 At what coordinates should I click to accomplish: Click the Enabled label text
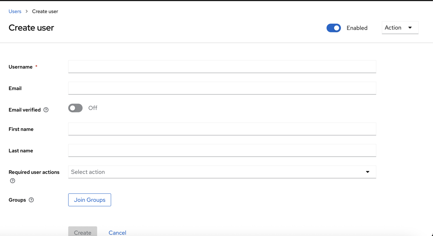coord(357,28)
